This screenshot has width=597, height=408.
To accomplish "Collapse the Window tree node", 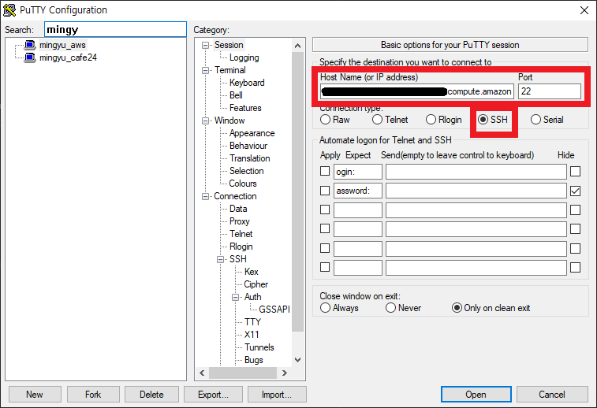I will (205, 121).
